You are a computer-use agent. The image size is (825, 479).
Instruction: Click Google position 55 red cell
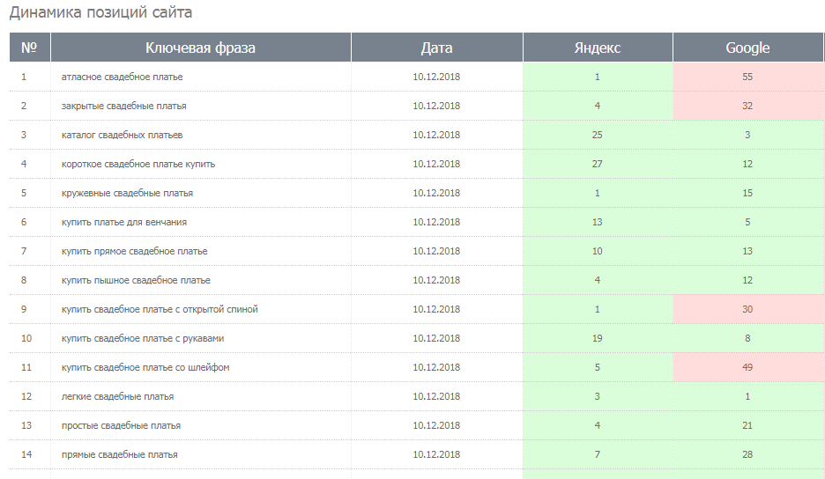click(x=747, y=77)
